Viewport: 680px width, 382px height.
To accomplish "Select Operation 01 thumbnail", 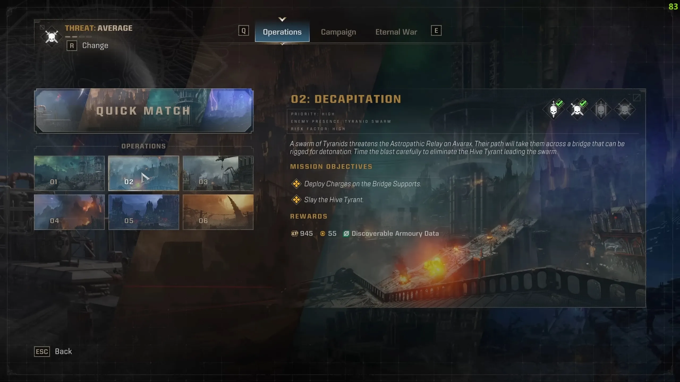I will click(x=69, y=173).
